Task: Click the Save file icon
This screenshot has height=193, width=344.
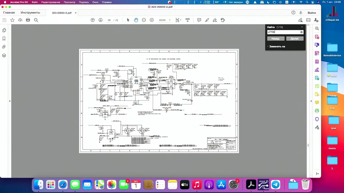Action: point(4,20)
